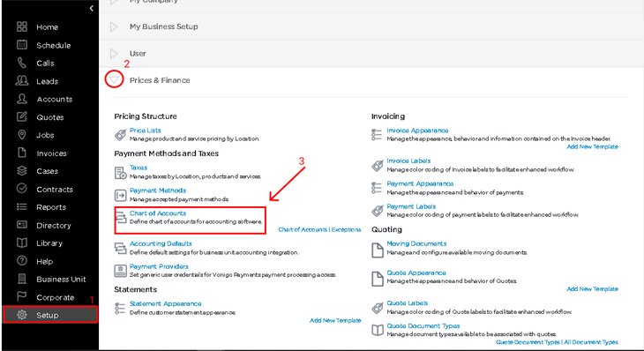
Task: Click the Moving Documents page icon
Action: pos(378,250)
